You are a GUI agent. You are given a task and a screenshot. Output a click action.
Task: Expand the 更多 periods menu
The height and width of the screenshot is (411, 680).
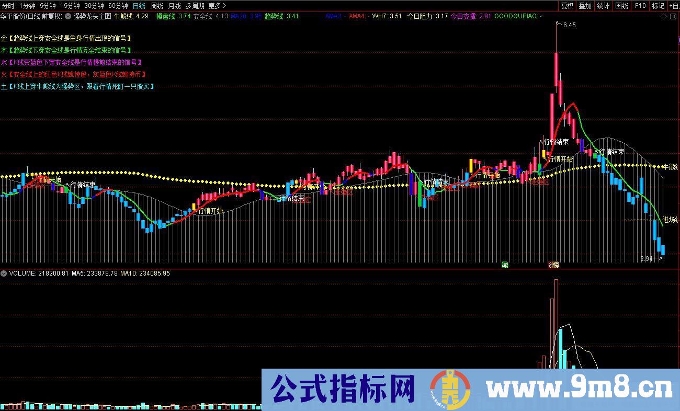pyautogui.click(x=217, y=6)
